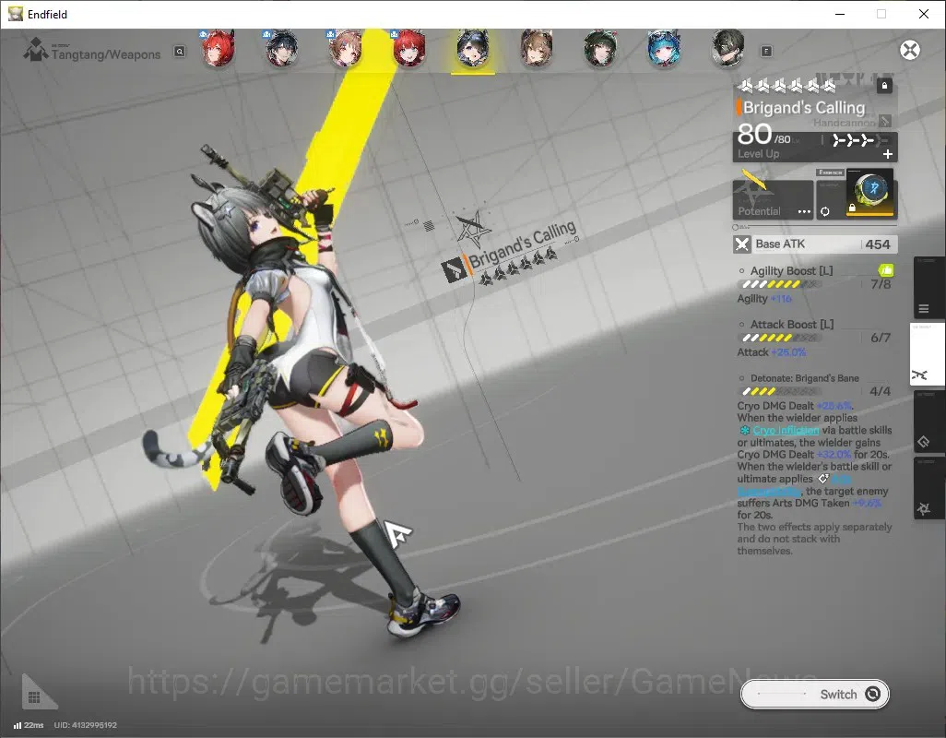Viewport: 946px width, 738px height.
Task: Click the Agility Boost 7/8 level value
Action: (x=881, y=284)
